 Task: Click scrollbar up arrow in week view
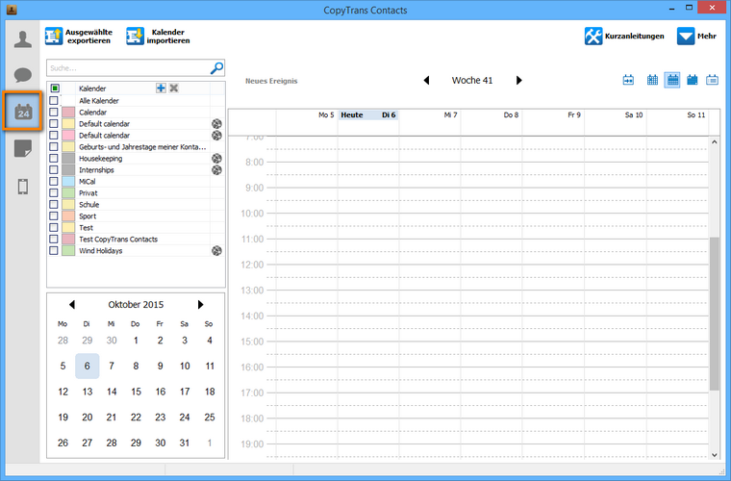[x=715, y=142]
